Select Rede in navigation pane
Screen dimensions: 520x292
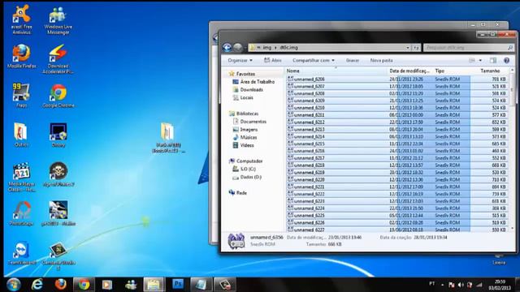238,193
